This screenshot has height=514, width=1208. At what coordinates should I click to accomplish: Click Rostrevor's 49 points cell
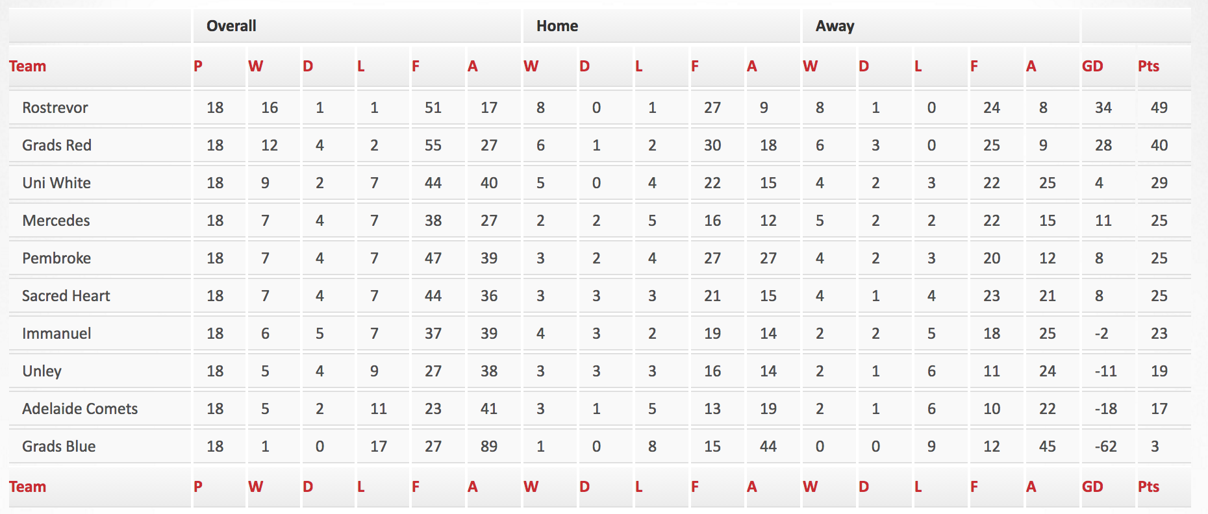(x=1159, y=108)
